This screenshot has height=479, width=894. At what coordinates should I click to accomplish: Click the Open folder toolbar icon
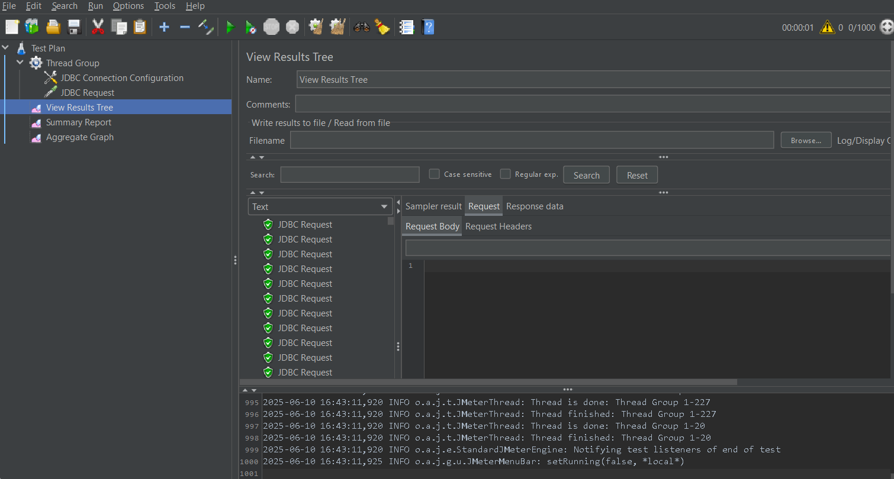point(53,27)
